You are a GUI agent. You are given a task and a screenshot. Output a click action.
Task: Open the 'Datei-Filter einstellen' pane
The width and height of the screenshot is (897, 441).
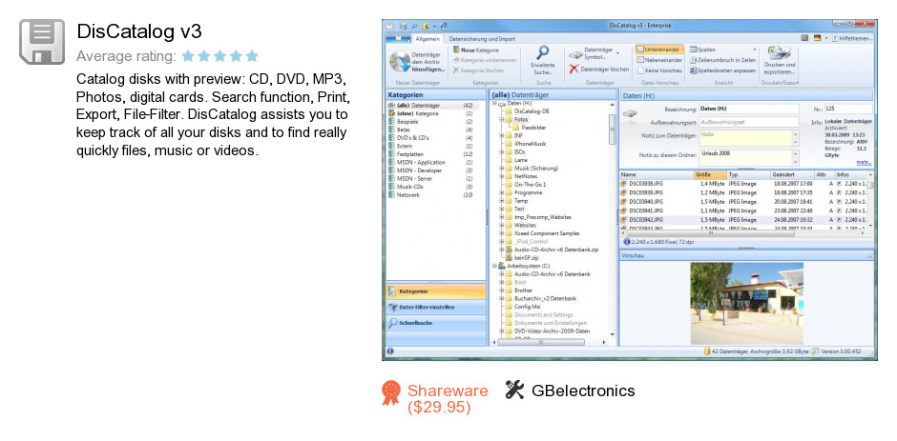point(436,308)
